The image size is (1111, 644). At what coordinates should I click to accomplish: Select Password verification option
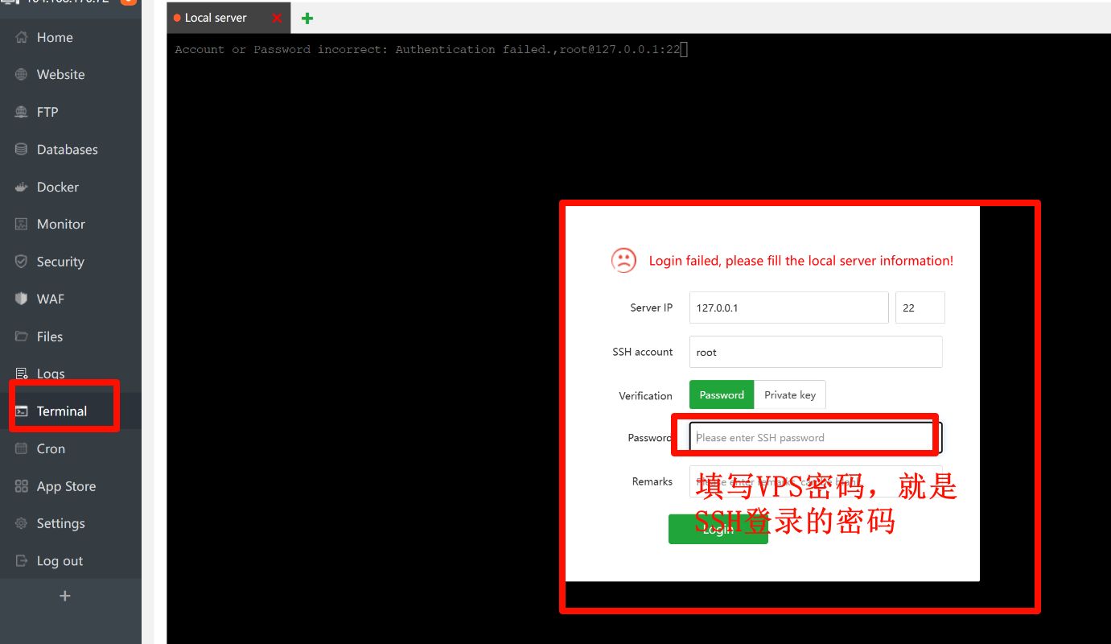(x=722, y=394)
